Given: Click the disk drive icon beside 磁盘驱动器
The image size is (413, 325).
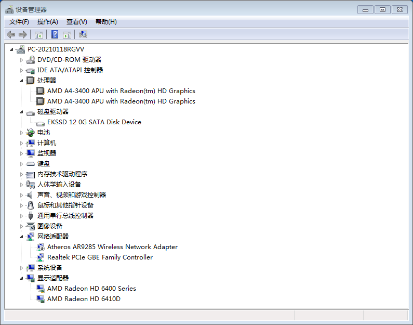Looking at the screenshot, I should pyautogui.click(x=31, y=113).
